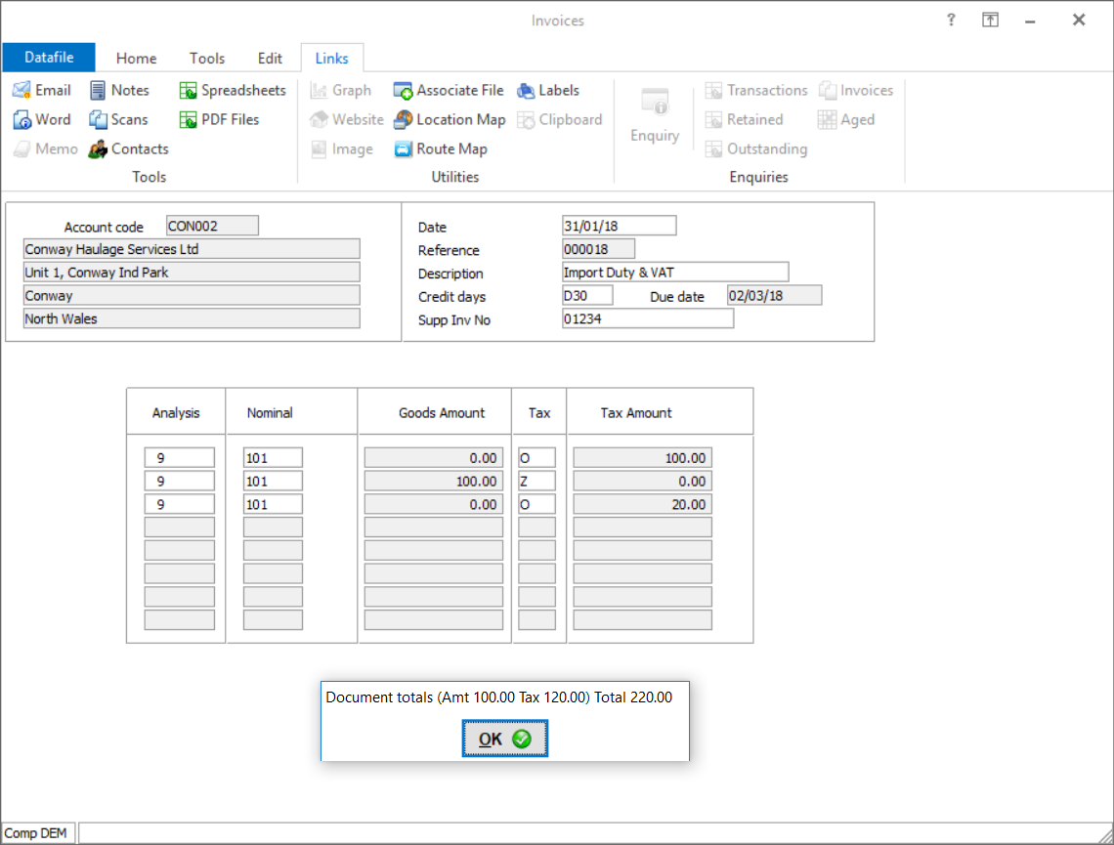Open the Email link tool
Screen dimensions: 1114x845
pyautogui.click(x=42, y=90)
